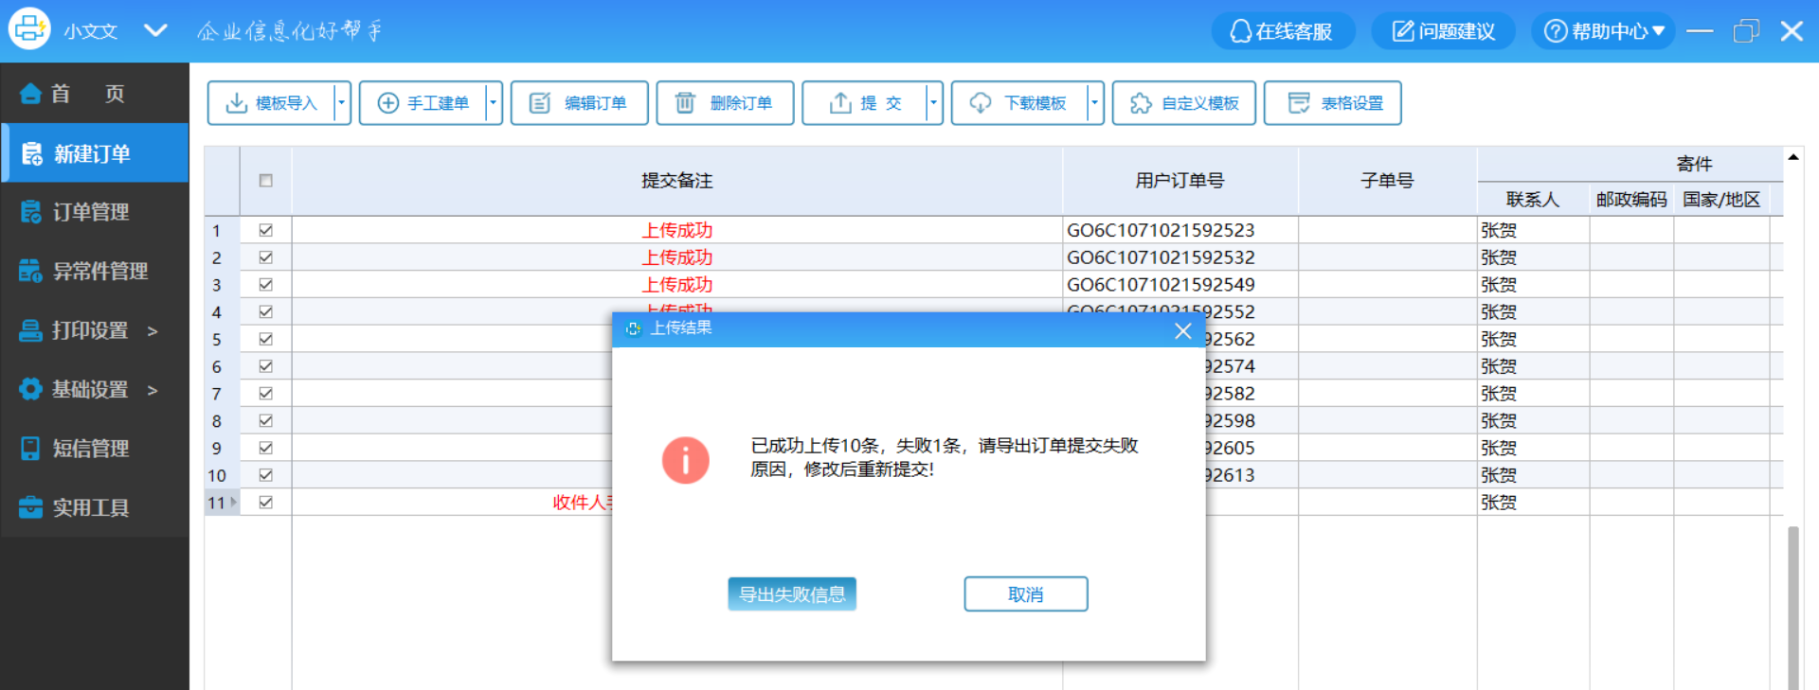Viewport: 1819px width, 690px height.
Task: Click the 邮政编码 column header
Action: coord(1631,200)
